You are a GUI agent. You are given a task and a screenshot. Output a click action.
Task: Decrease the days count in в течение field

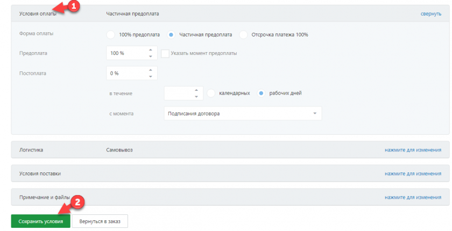click(x=196, y=97)
